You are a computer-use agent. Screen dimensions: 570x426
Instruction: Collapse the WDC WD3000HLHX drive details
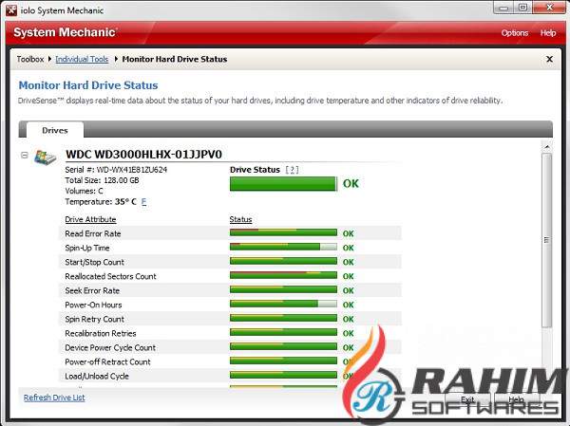[x=25, y=155]
